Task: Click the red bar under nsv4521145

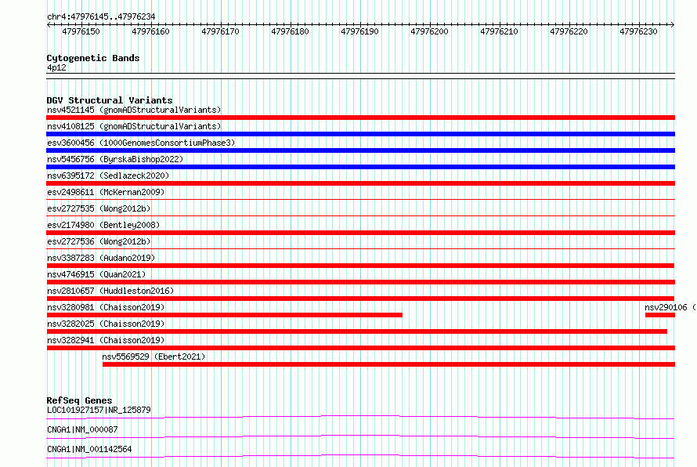Action: 360,118
